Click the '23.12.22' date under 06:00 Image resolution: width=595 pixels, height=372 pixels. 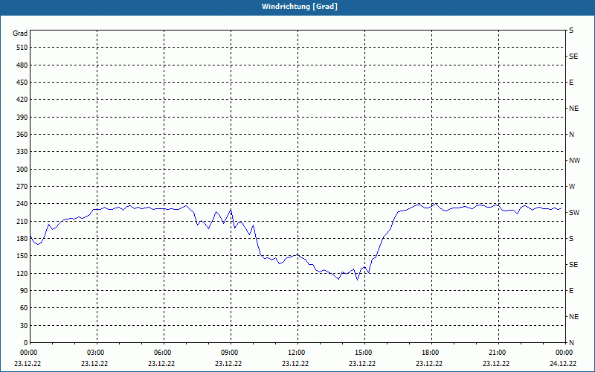coord(161,364)
